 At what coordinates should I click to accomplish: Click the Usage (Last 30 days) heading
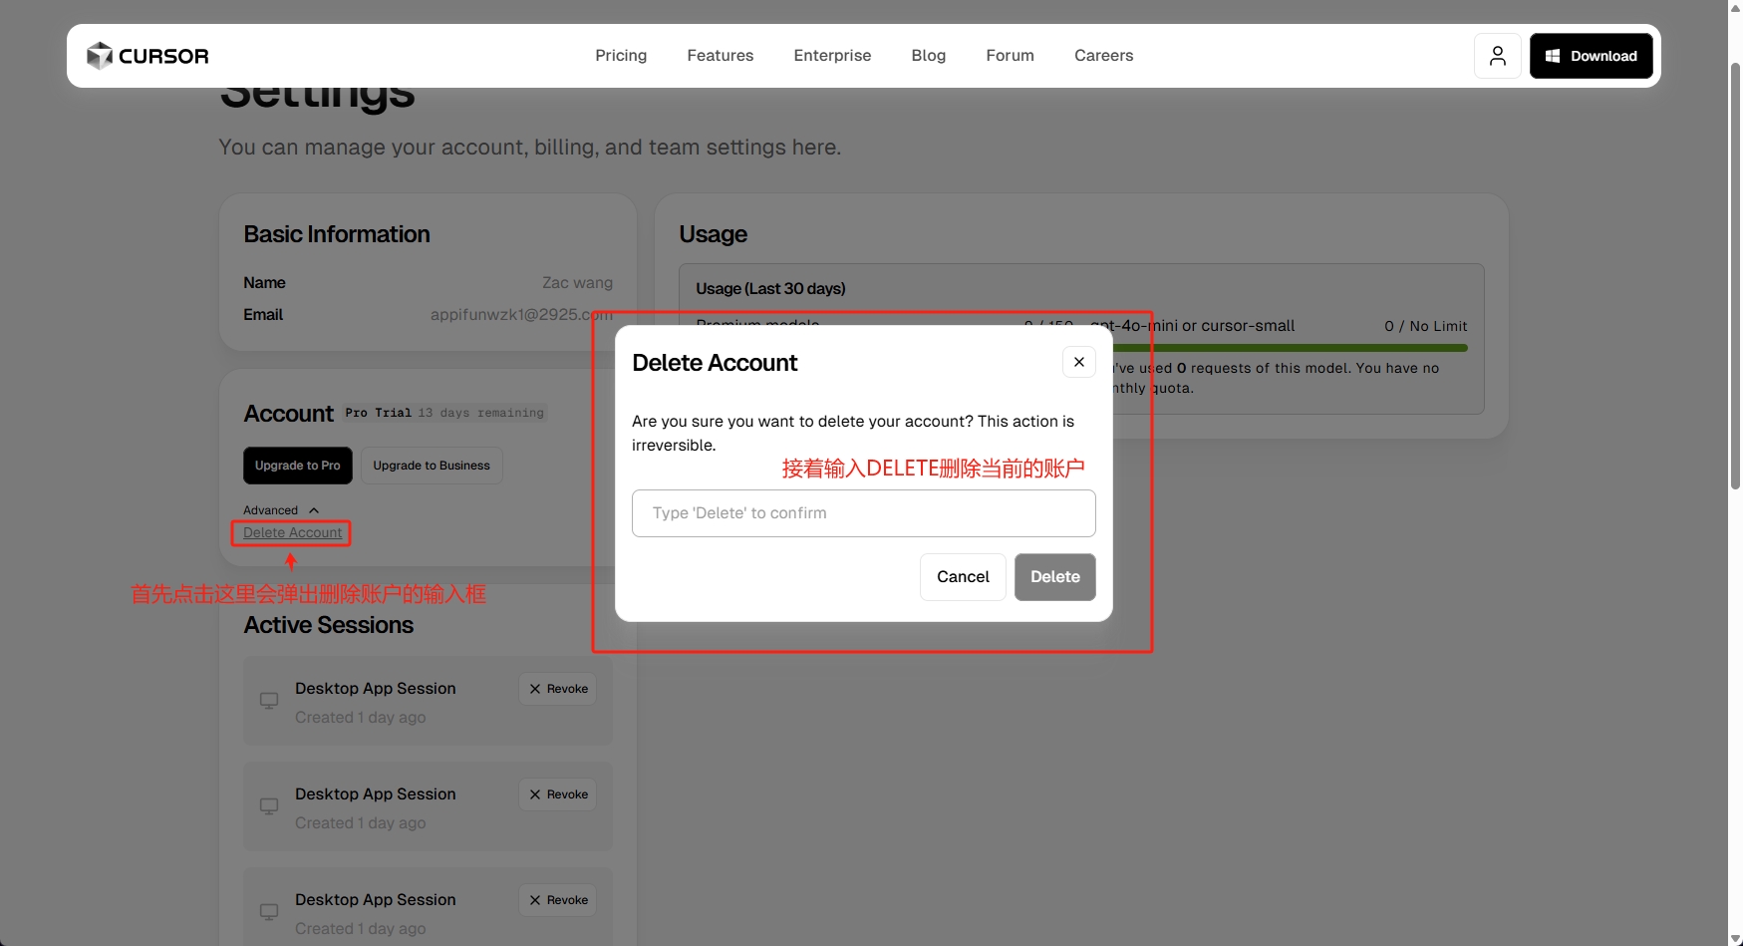(770, 289)
